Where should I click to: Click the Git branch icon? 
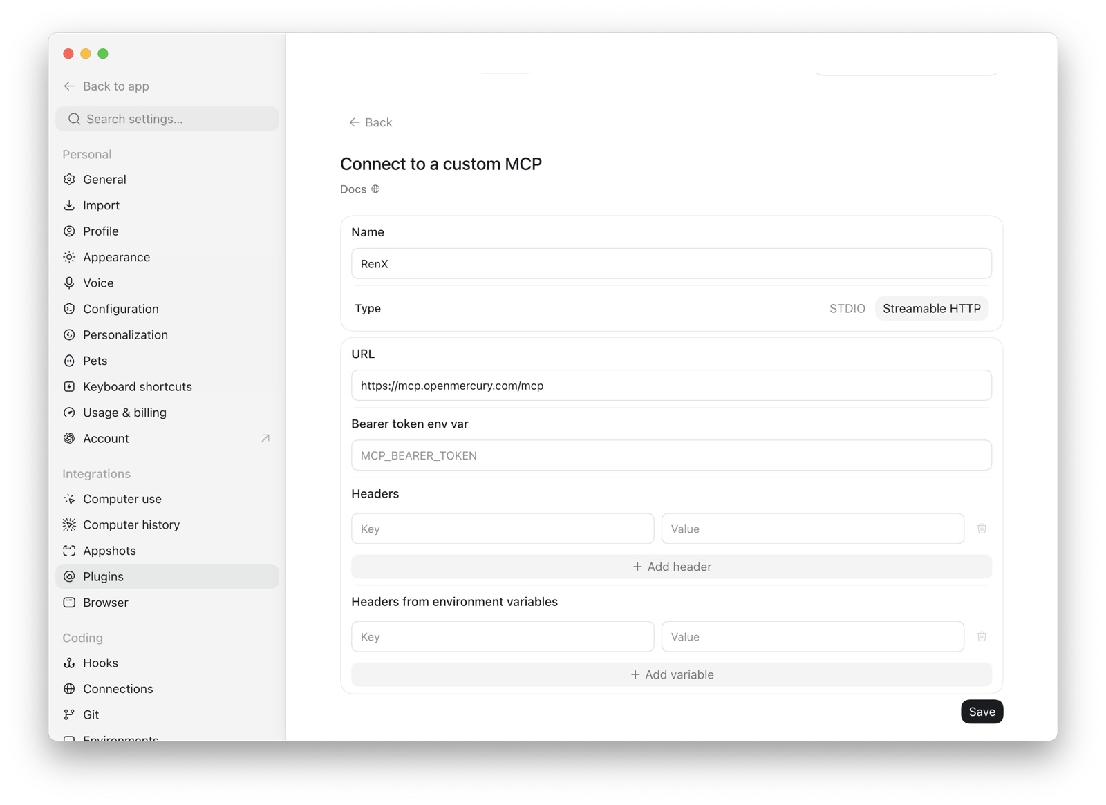[x=69, y=715]
